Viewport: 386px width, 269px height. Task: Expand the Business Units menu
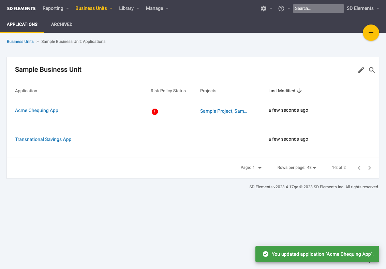tap(94, 9)
